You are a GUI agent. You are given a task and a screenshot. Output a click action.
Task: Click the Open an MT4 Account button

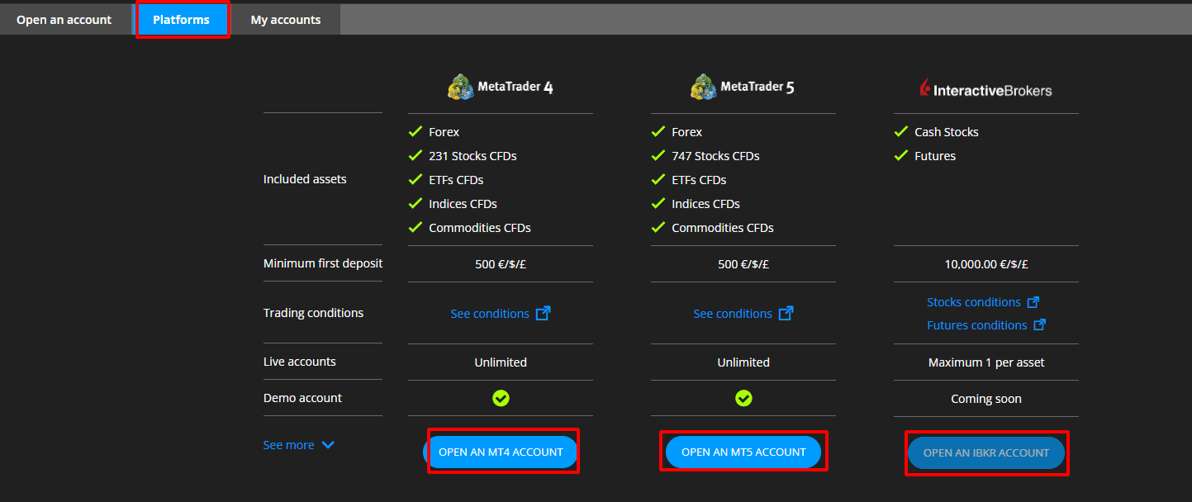pyautogui.click(x=501, y=452)
